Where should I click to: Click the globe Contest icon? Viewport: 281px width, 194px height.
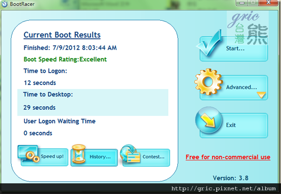tap(130, 154)
